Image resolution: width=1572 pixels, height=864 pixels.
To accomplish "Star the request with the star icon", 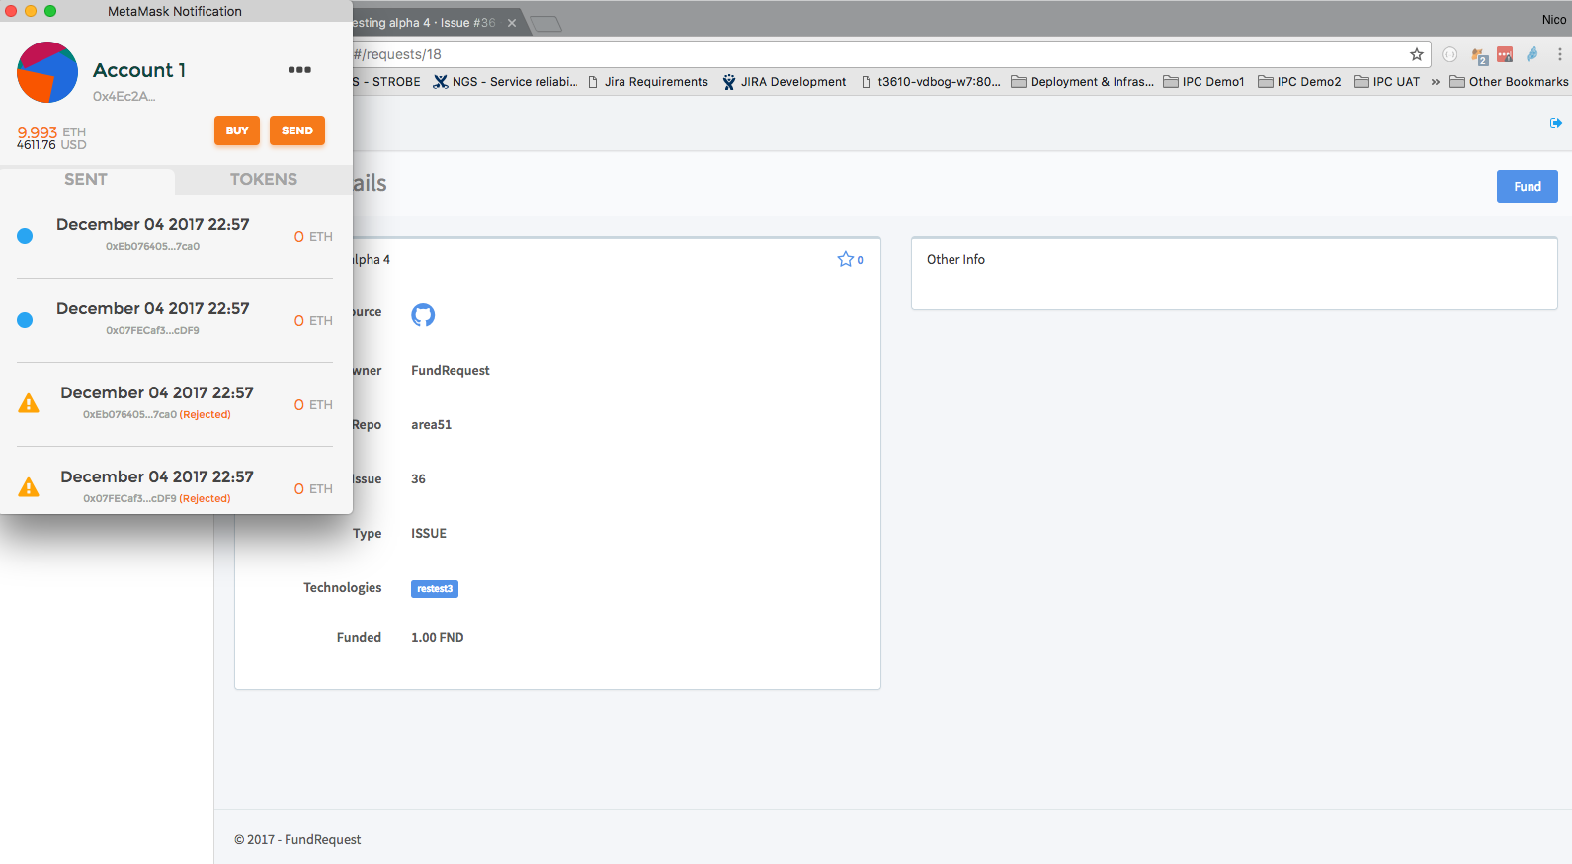I will click(846, 259).
